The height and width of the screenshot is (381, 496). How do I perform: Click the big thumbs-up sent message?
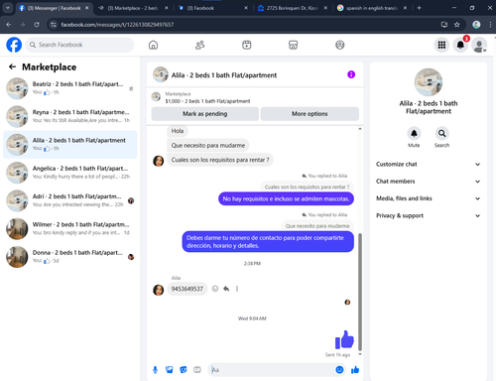344,339
